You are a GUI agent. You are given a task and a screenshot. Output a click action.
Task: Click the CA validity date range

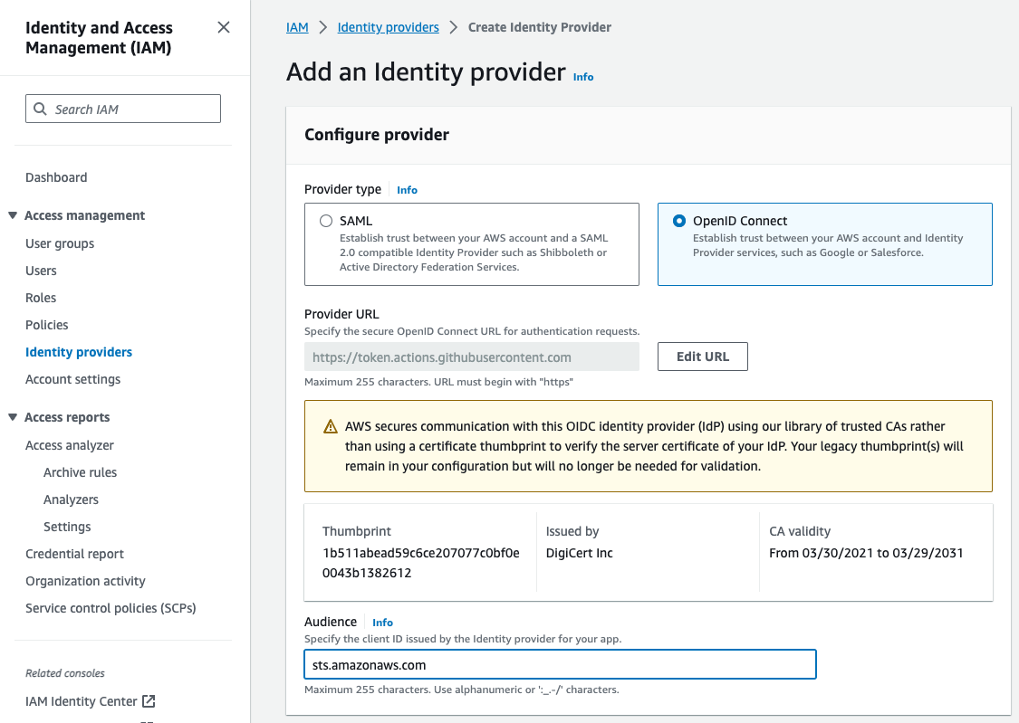pos(866,553)
